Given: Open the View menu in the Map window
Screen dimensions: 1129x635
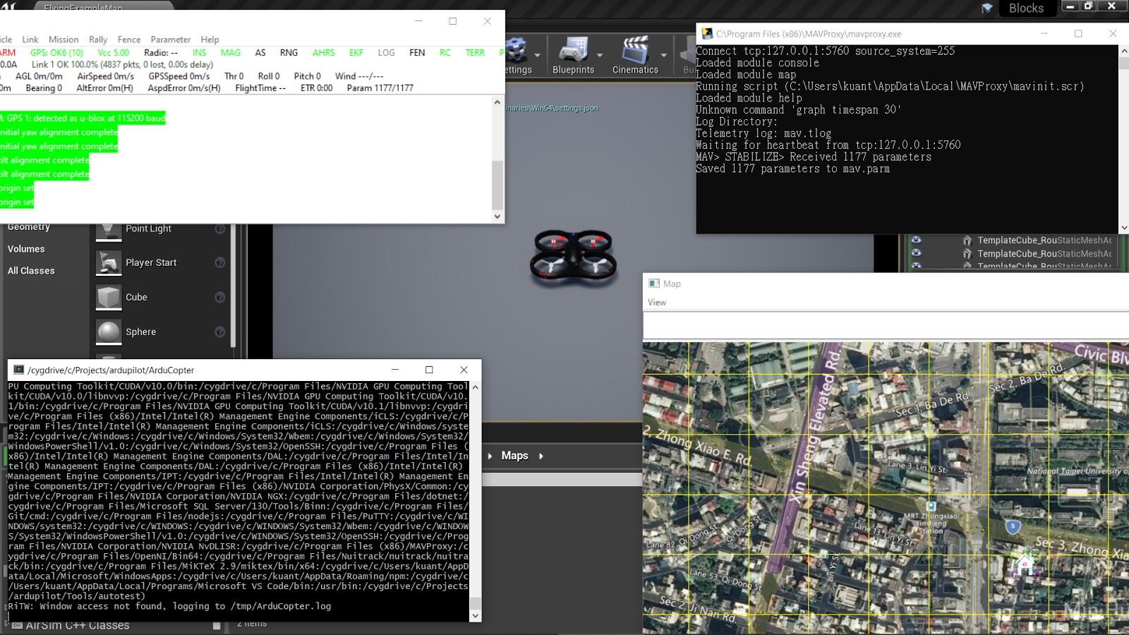Looking at the screenshot, I should (x=657, y=302).
